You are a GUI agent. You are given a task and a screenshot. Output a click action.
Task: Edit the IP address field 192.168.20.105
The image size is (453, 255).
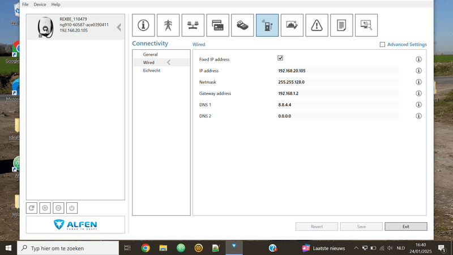pos(338,70)
